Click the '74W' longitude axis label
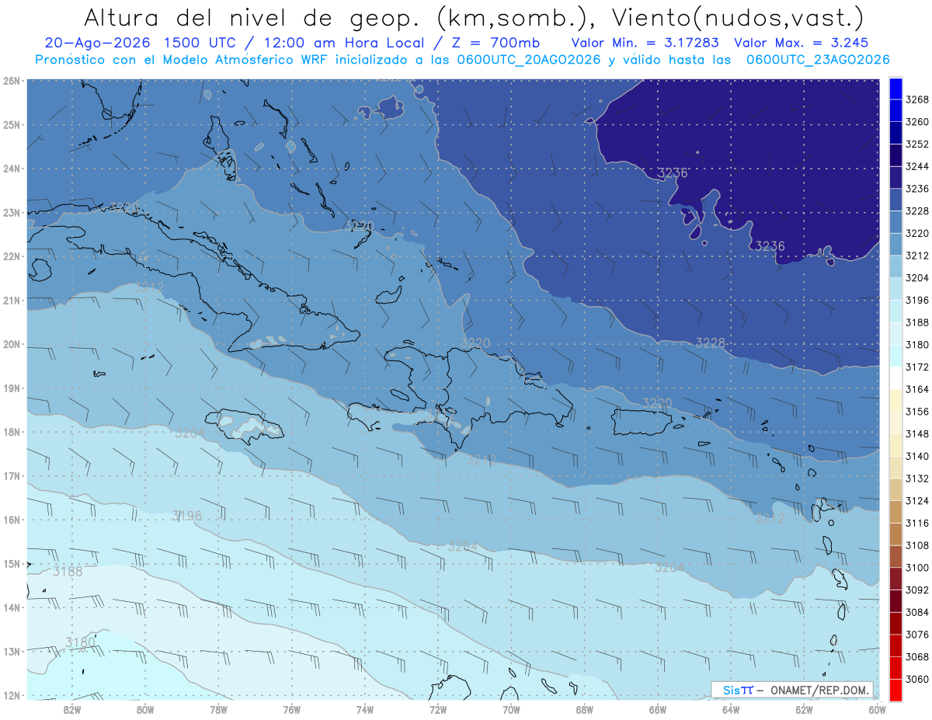The height and width of the screenshot is (720, 932). (x=365, y=708)
